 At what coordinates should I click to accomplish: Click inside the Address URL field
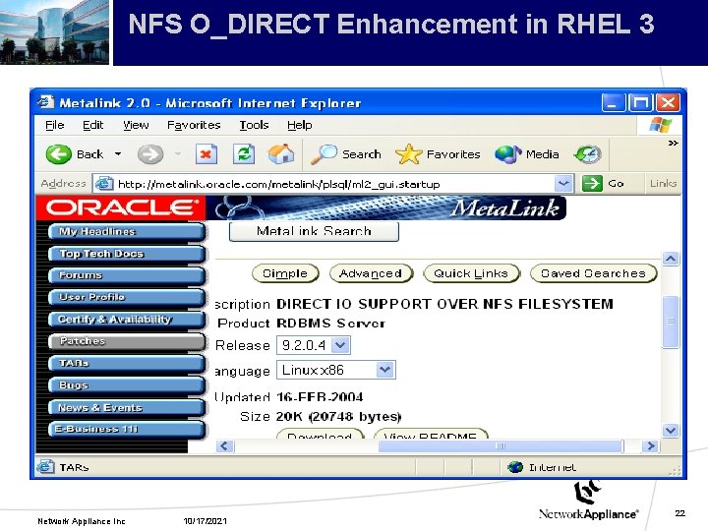coord(334,184)
